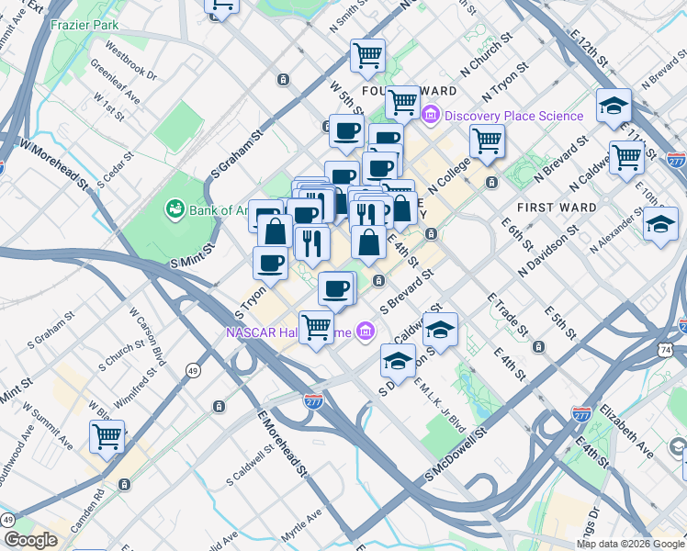Click route 49 shield near Camden Rd
The height and width of the screenshot is (551, 687).
7,520
